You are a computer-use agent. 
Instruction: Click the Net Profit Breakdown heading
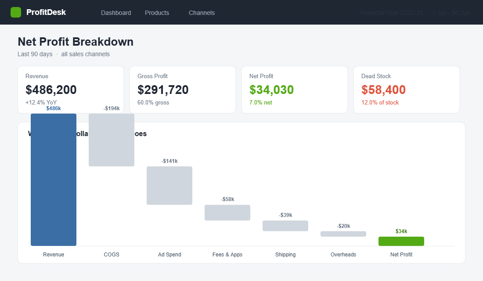pos(76,42)
